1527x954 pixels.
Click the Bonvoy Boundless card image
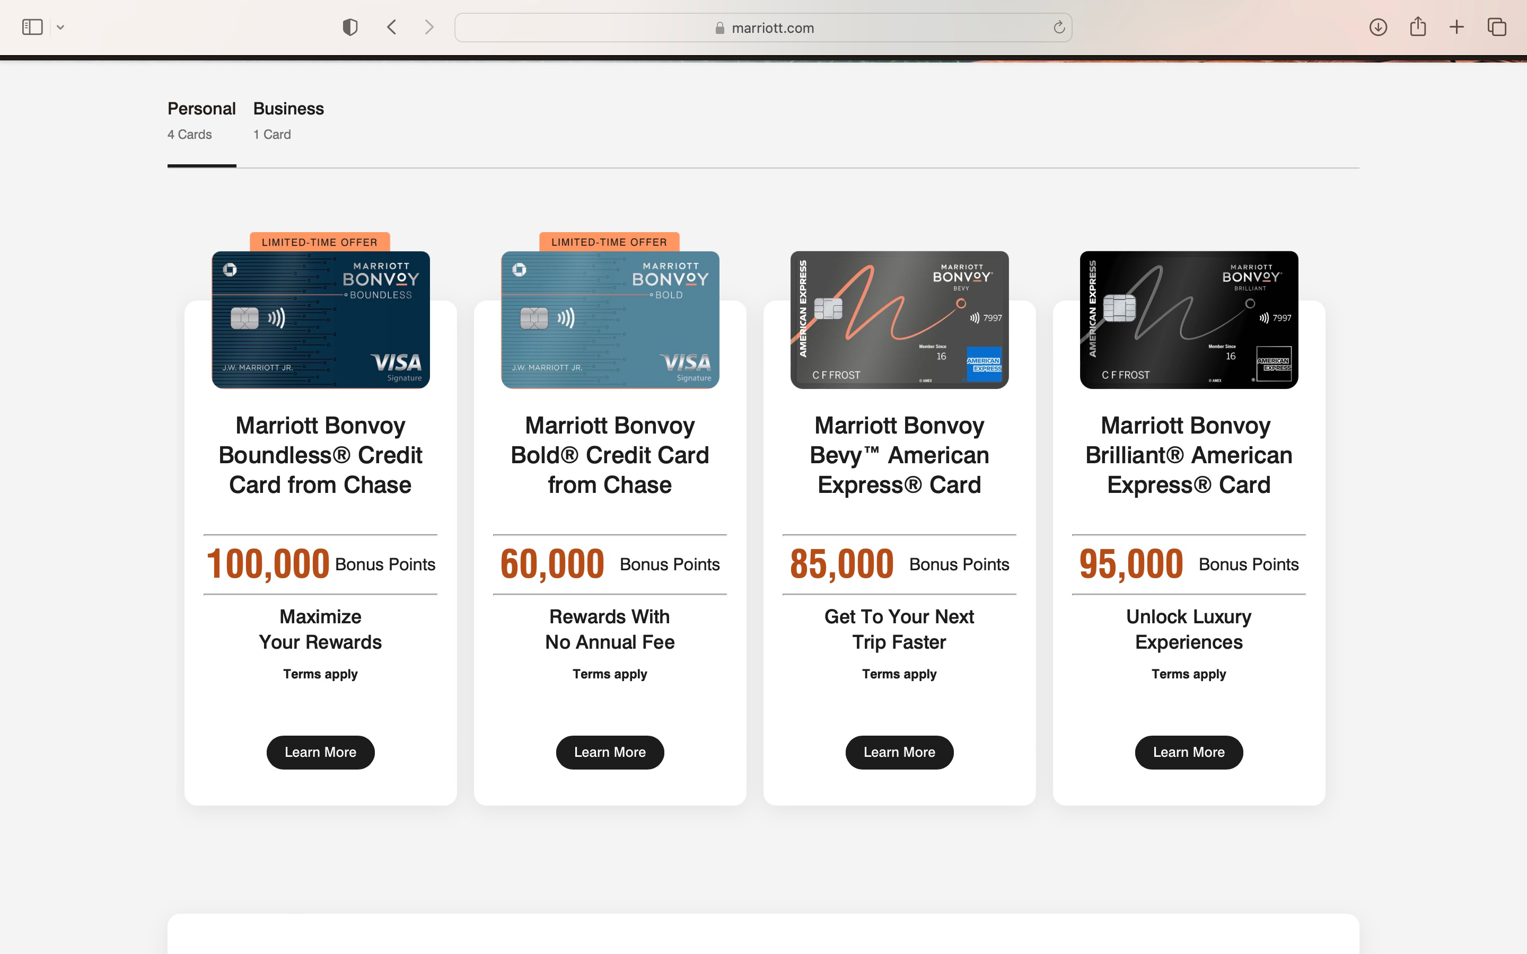tap(321, 320)
